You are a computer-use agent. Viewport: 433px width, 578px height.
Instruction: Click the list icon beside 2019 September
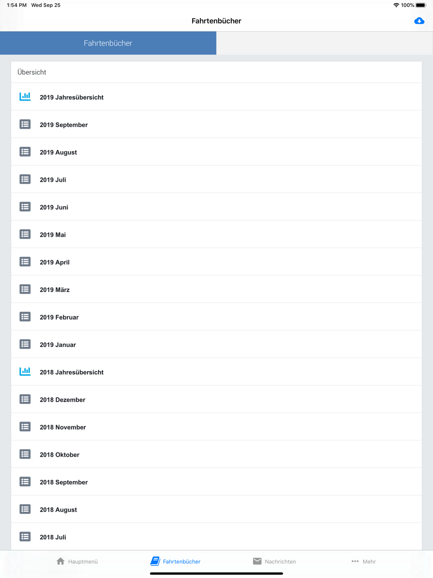25,124
